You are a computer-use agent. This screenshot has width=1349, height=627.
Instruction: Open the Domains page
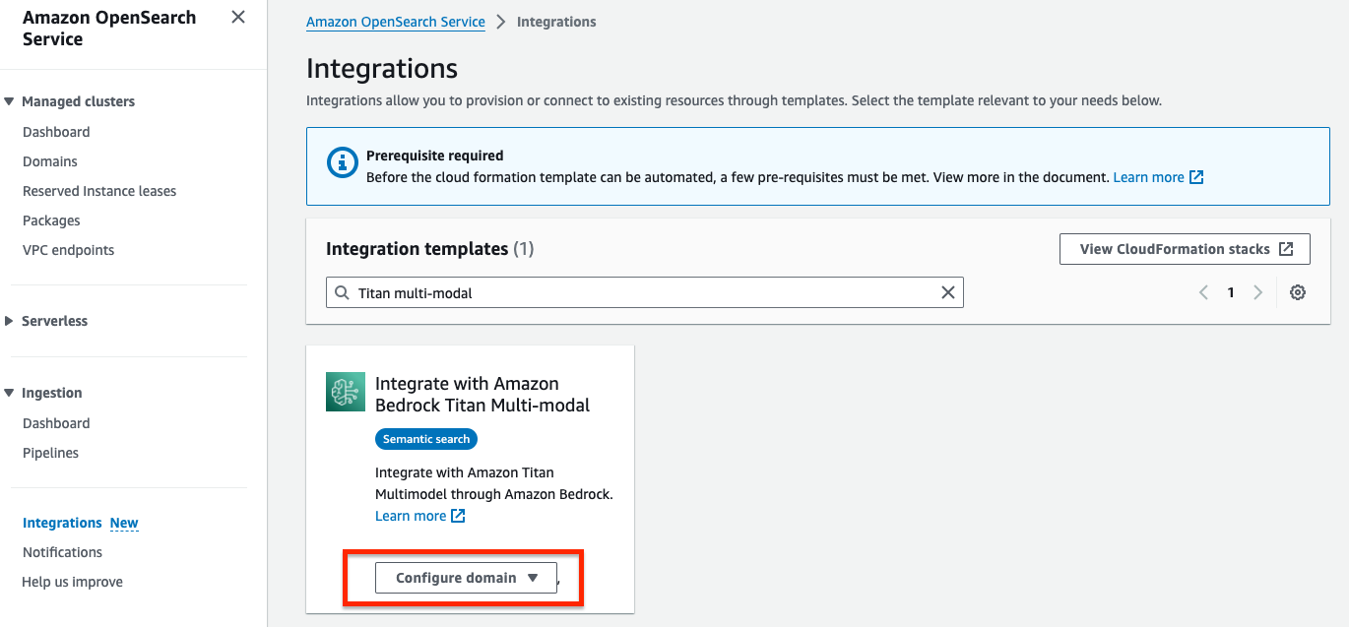pyautogui.click(x=50, y=161)
